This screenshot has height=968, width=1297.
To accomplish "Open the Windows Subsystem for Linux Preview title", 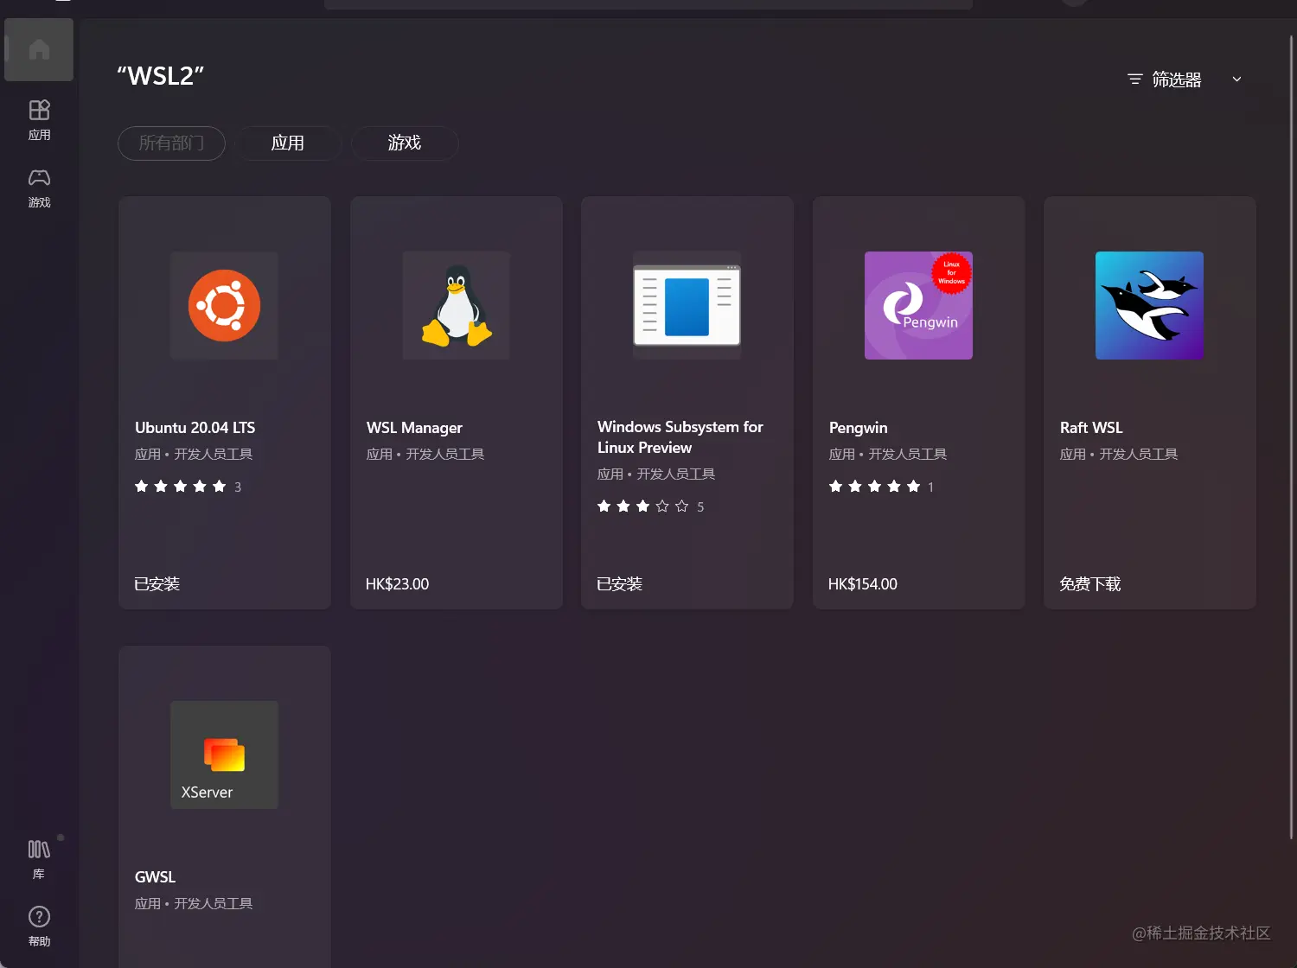I will click(680, 437).
